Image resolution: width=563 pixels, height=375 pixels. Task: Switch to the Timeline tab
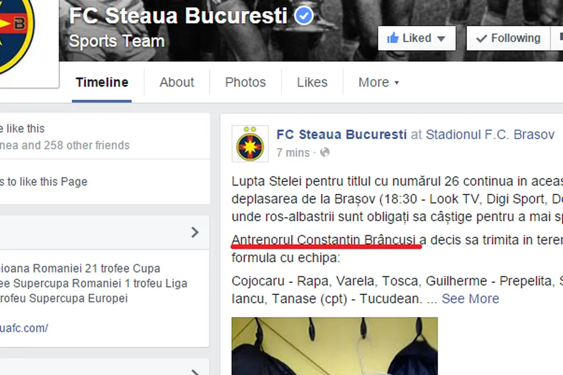click(102, 82)
